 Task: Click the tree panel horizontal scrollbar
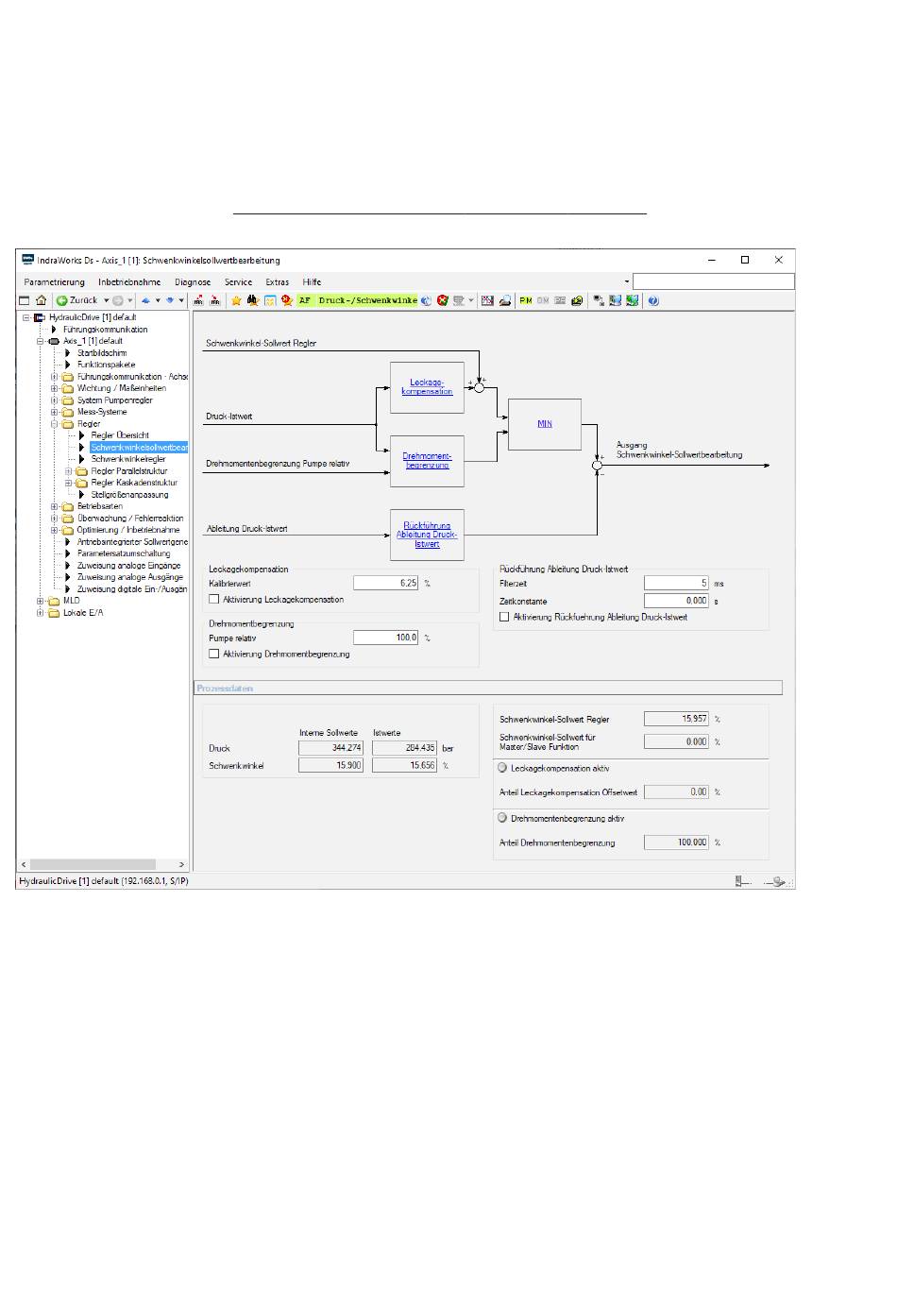(93, 864)
